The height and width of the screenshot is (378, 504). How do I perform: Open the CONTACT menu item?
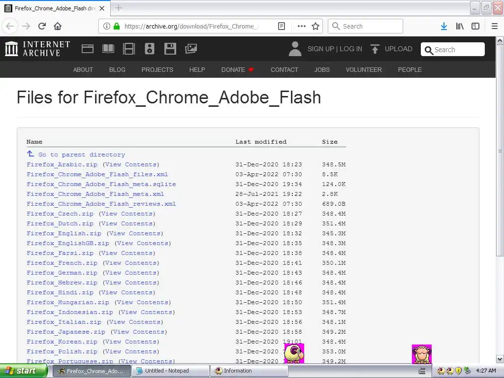coord(284,70)
